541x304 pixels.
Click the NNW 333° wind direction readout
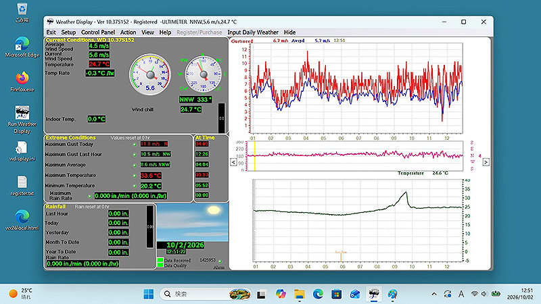coord(195,99)
